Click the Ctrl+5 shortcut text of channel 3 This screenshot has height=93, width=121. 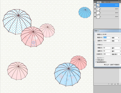click(x=117, y=13)
